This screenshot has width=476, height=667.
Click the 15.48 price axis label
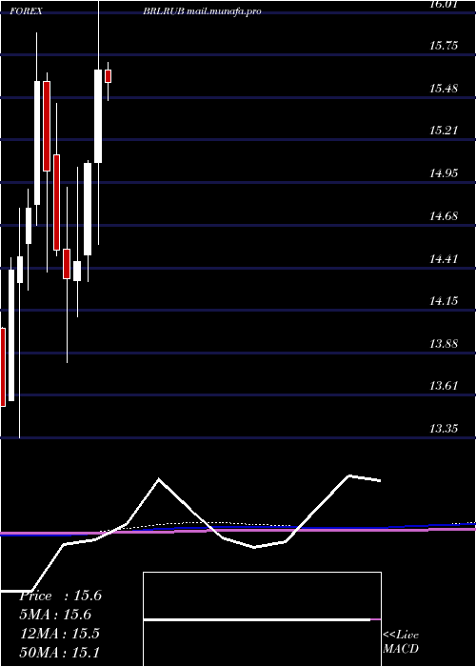point(444,89)
